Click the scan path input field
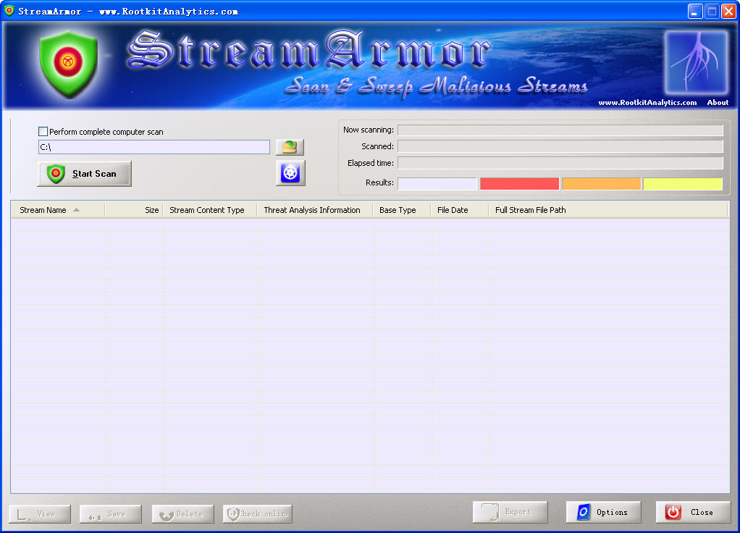The image size is (740, 533). [x=154, y=147]
